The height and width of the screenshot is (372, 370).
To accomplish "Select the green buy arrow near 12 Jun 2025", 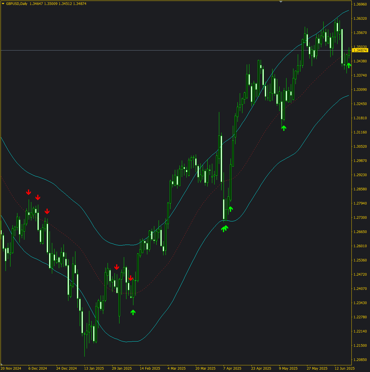I will 349,65.
